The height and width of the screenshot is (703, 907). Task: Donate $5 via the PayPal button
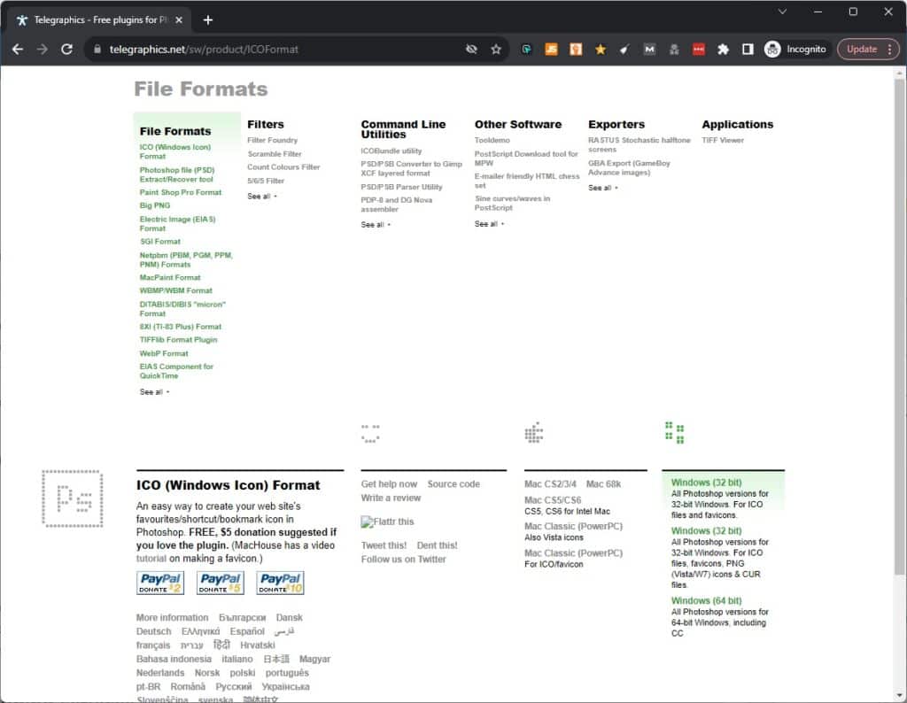tap(221, 583)
